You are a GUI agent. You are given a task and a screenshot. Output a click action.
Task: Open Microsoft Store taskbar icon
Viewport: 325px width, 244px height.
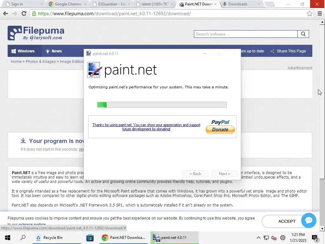point(90,238)
